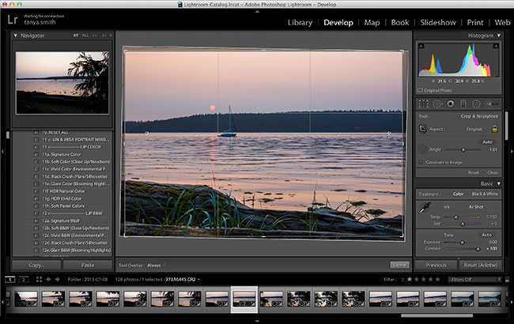Click the Reset (Adobe) button
Screen dimensions: 514x324
pos(480,265)
